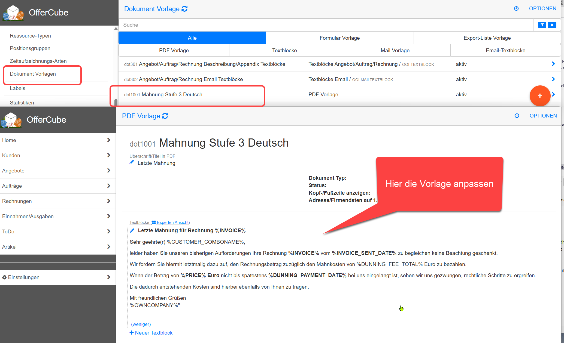
Task: Open Ressource-Typen in sidebar
Action: click(30, 36)
